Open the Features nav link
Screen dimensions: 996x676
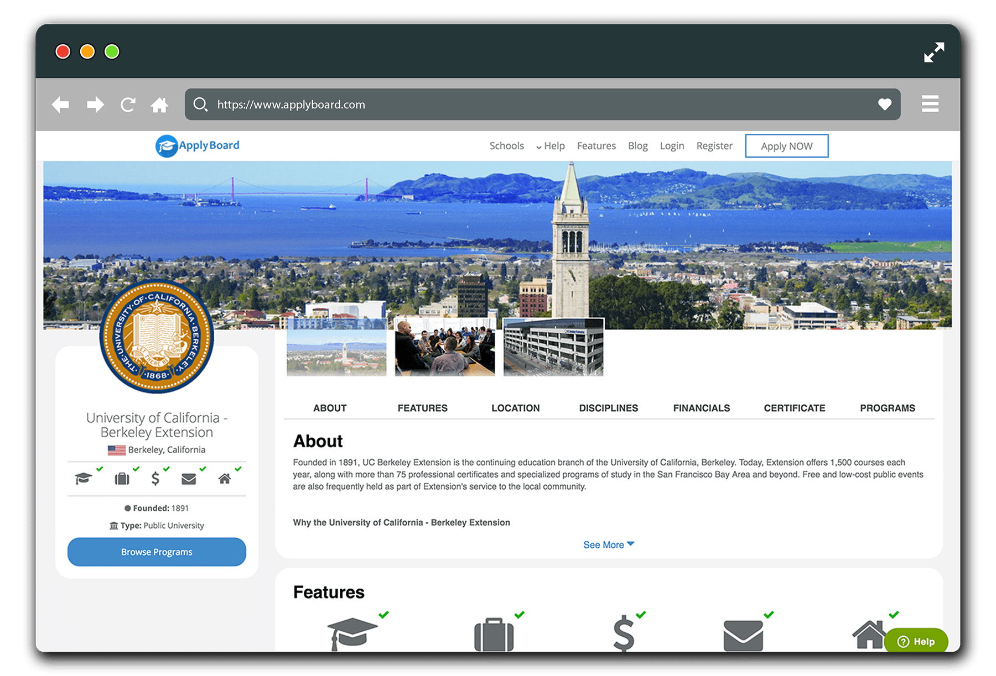click(596, 146)
